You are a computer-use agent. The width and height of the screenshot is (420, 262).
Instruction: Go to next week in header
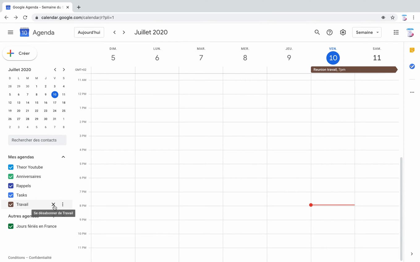124,32
